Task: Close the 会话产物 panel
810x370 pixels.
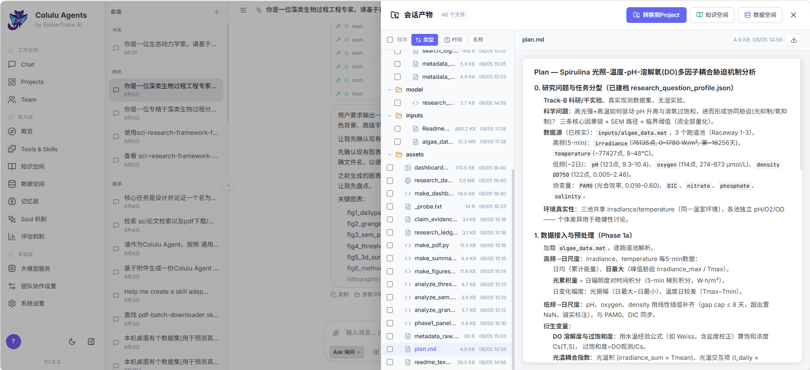Action: click(x=793, y=15)
